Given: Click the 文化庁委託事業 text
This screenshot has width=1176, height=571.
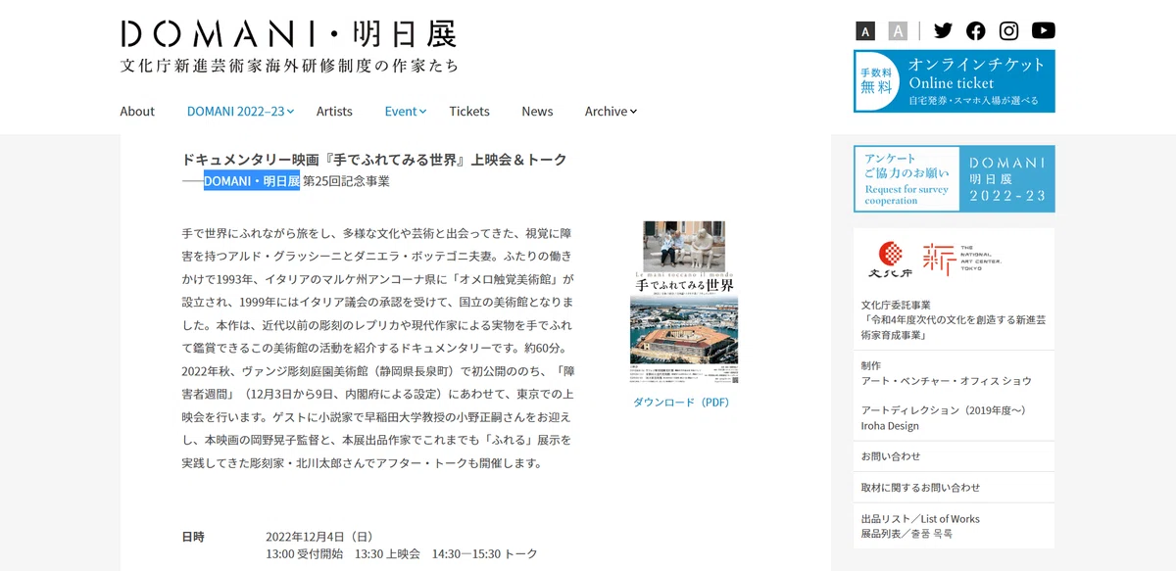Looking at the screenshot, I should point(896,304).
